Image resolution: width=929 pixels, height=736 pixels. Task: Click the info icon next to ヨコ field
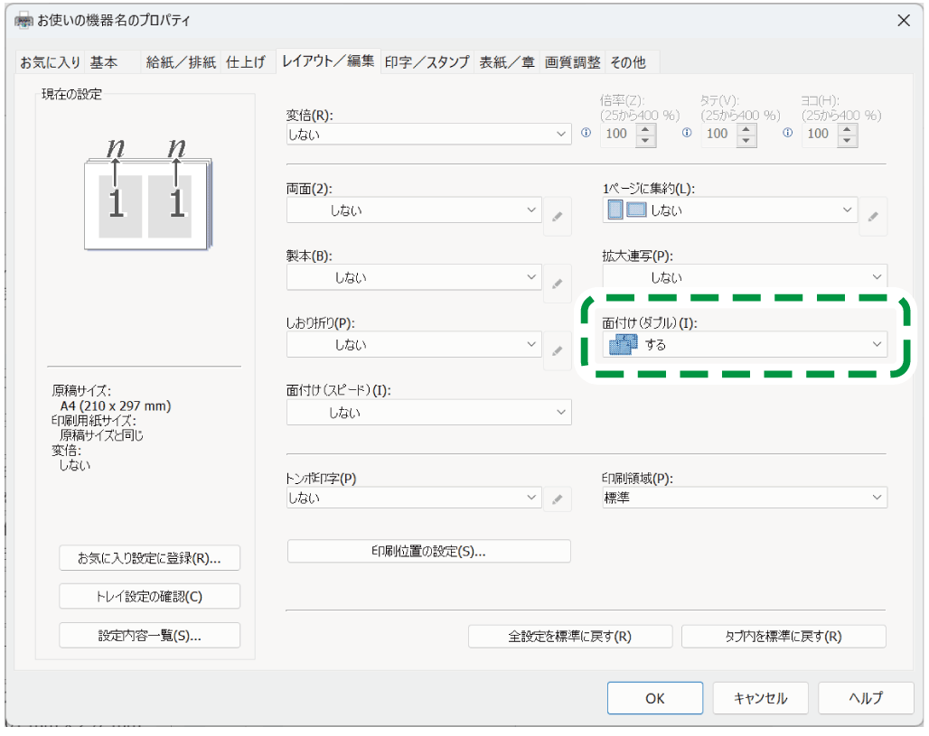coord(788,133)
